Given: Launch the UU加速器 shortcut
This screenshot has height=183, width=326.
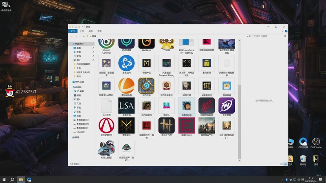Looking at the screenshot, I should 126,44.
